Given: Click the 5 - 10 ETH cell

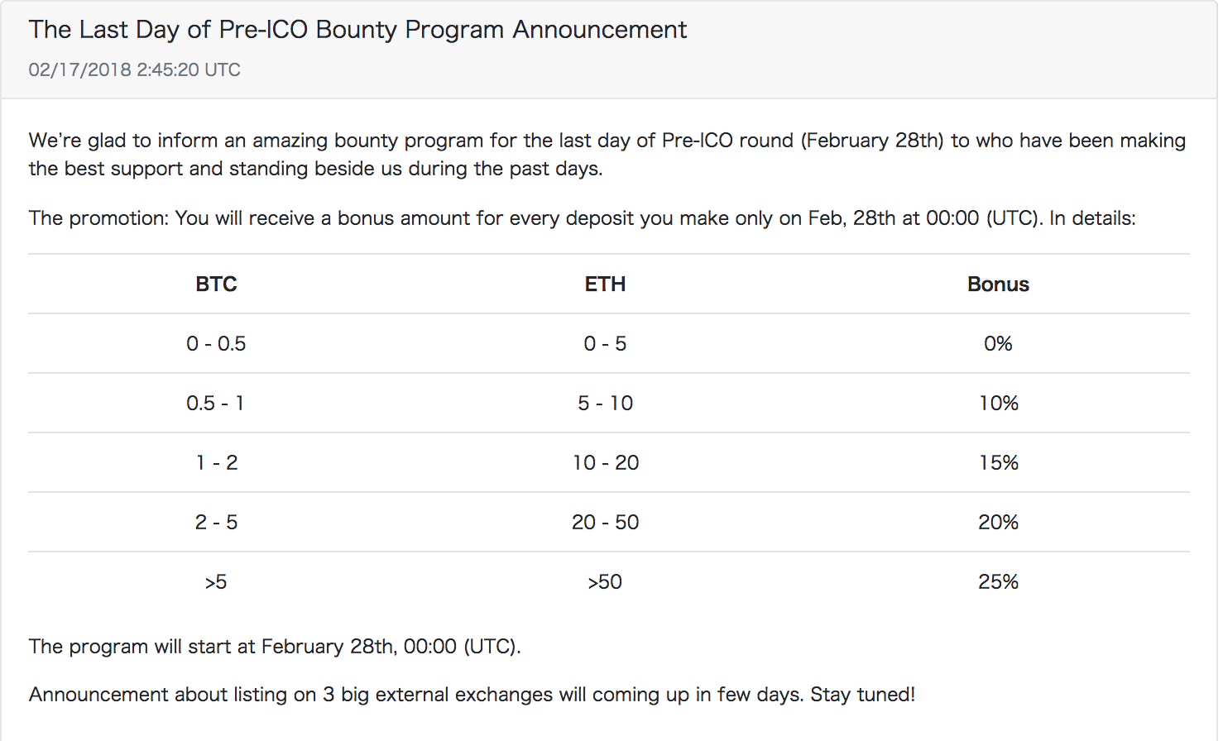Looking at the screenshot, I should (605, 404).
